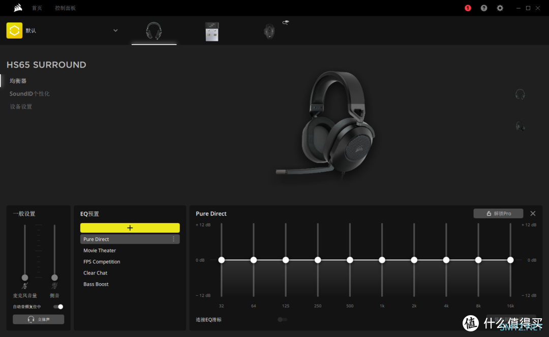Click the yellow default profile icon
This screenshot has height=337, width=549.
pos(14,30)
